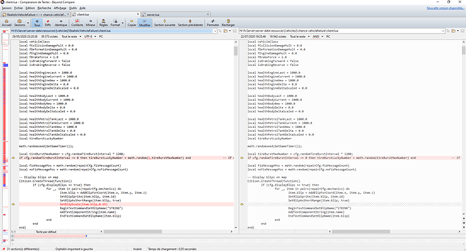Toggle the Tous display filter
This screenshot has width=466, height=251.
coord(37,23)
